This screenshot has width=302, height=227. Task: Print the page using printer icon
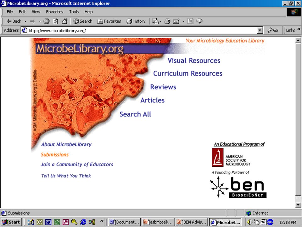(x=167, y=21)
